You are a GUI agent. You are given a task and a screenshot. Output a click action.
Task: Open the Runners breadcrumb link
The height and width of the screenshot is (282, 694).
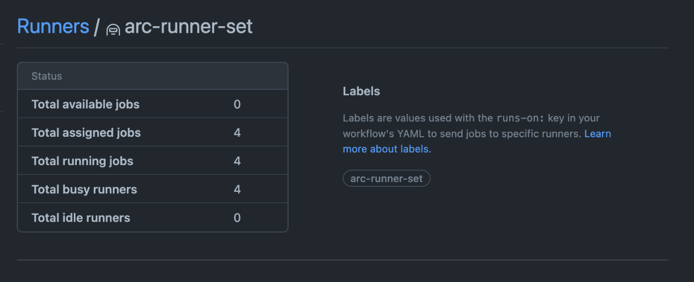53,26
